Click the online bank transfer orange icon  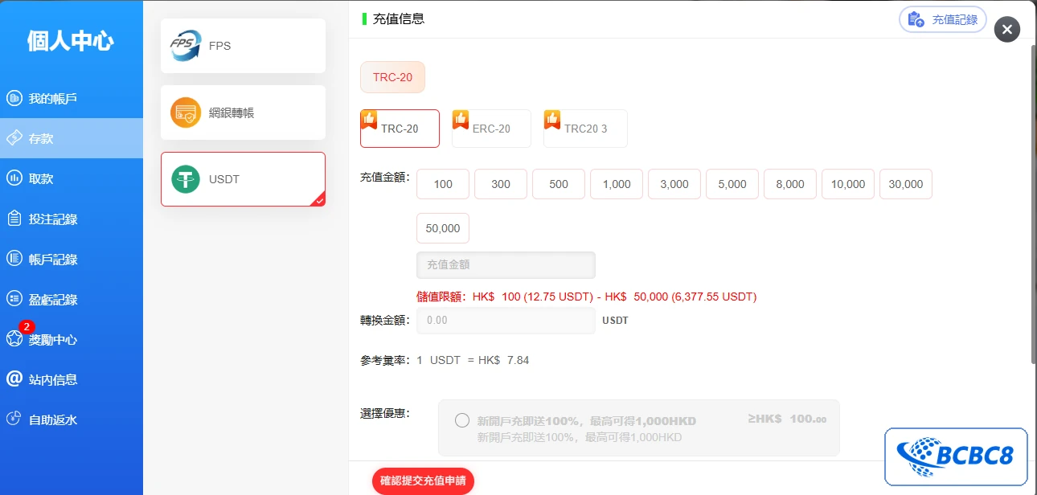pyautogui.click(x=186, y=112)
